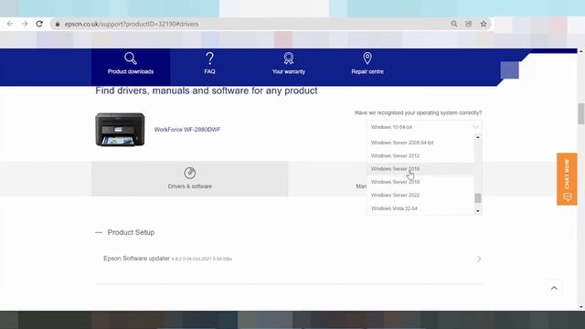This screenshot has width=585, height=329.
Task: Go back using the browser back arrow
Action: tap(10, 24)
